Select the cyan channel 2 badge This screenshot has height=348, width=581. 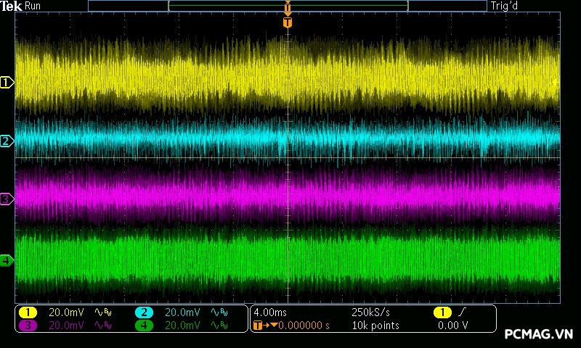(144, 312)
